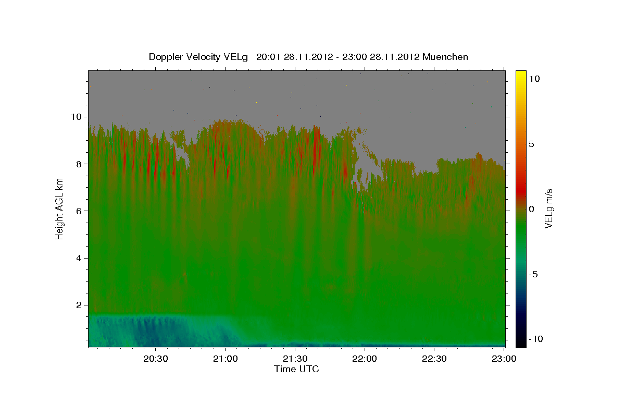Click the 21:00 time tick label
This screenshot has height=417, width=625.
225,359
